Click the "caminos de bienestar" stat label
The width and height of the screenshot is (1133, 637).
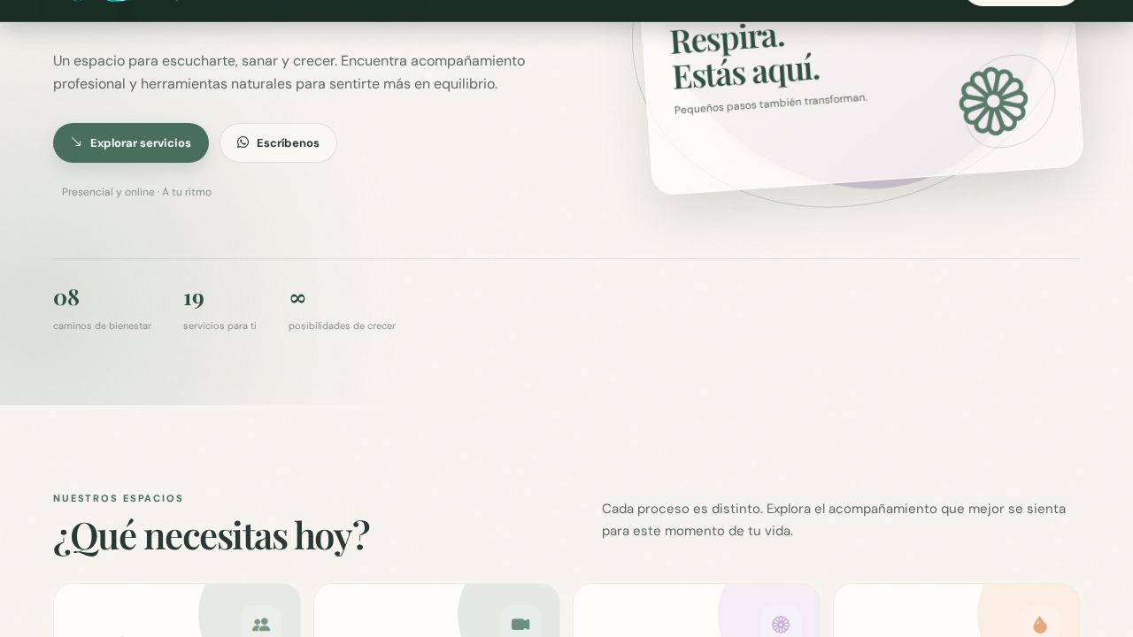pos(102,326)
